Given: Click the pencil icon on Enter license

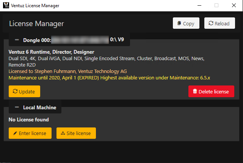Looking at the screenshot, I should (15, 133).
